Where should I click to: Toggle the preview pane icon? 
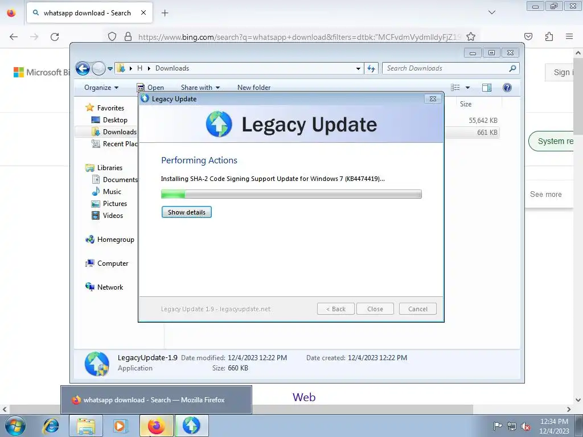coord(486,87)
